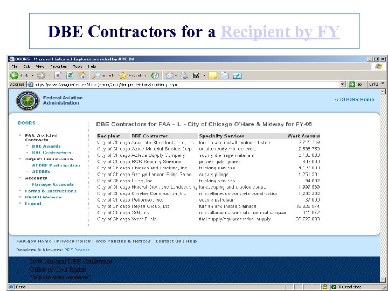Viewport: 388px width, 291px height.
Task: Click the Stop loading icon
Action: [x=58, y=75]
